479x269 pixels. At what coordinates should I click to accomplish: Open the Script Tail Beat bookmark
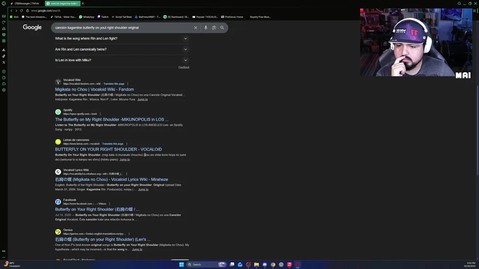[x=122, y=17]
